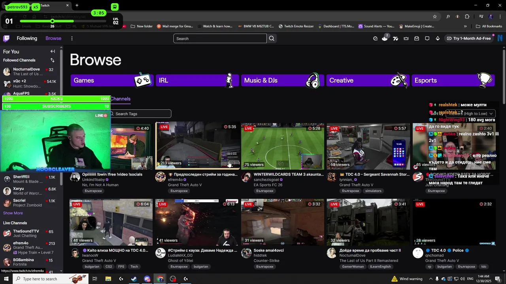The height and width of the screenshot is (284, 506).
Task: Click the ILearnEnglish tag on NocturnalDove stream
Action: (x=380, y=267)
